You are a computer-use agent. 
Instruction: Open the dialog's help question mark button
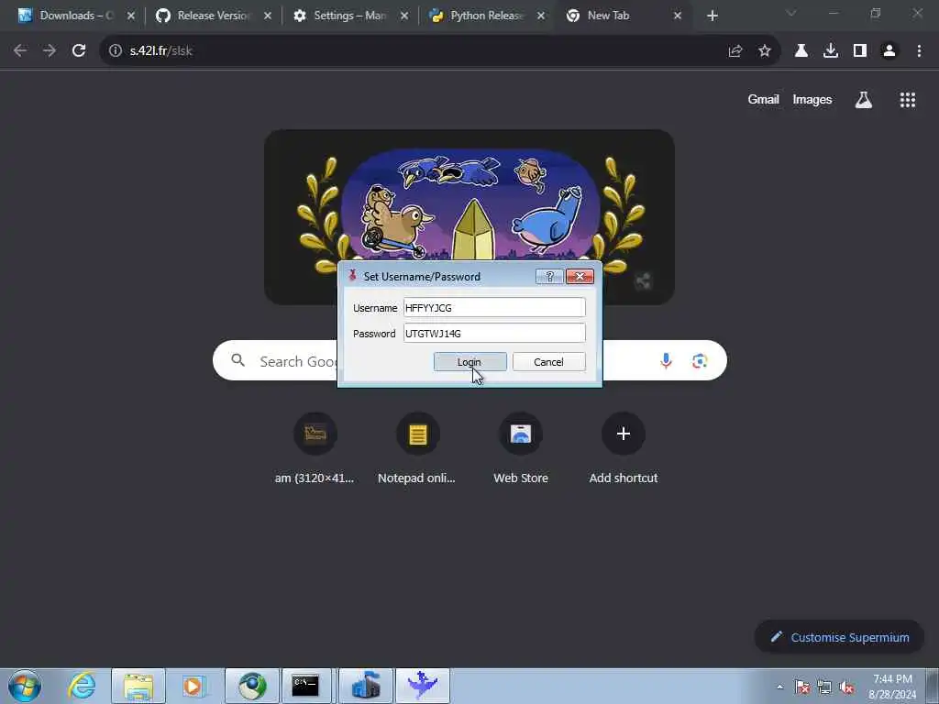[549, 276]
